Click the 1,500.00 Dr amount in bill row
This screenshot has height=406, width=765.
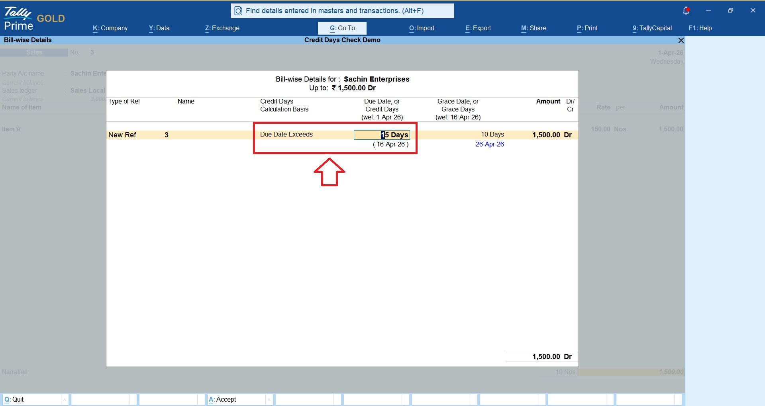pos(552,135)
